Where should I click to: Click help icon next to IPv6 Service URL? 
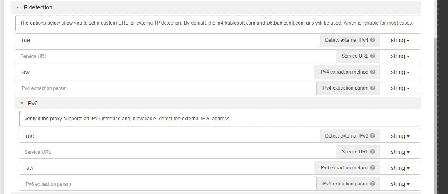pos(373,152)
